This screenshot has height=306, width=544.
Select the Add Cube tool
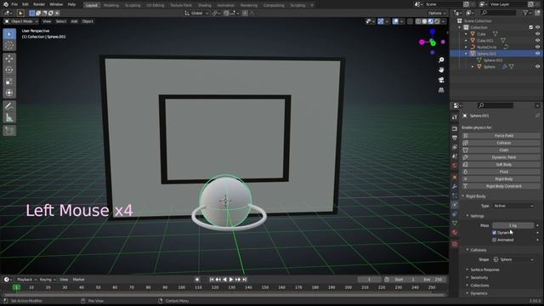(x=9, y=131)
